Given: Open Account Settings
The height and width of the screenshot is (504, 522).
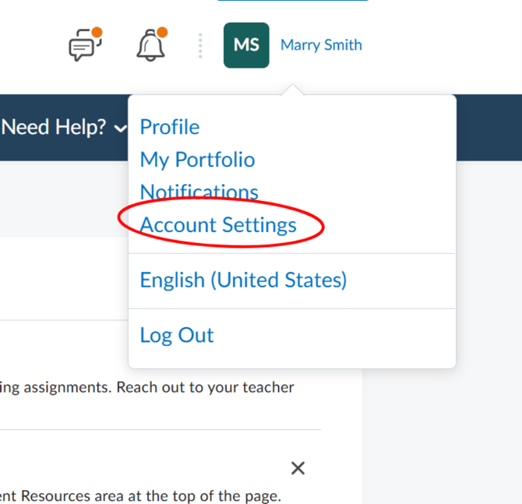Looking at the screenshot, I should click(x=218, y=225).
